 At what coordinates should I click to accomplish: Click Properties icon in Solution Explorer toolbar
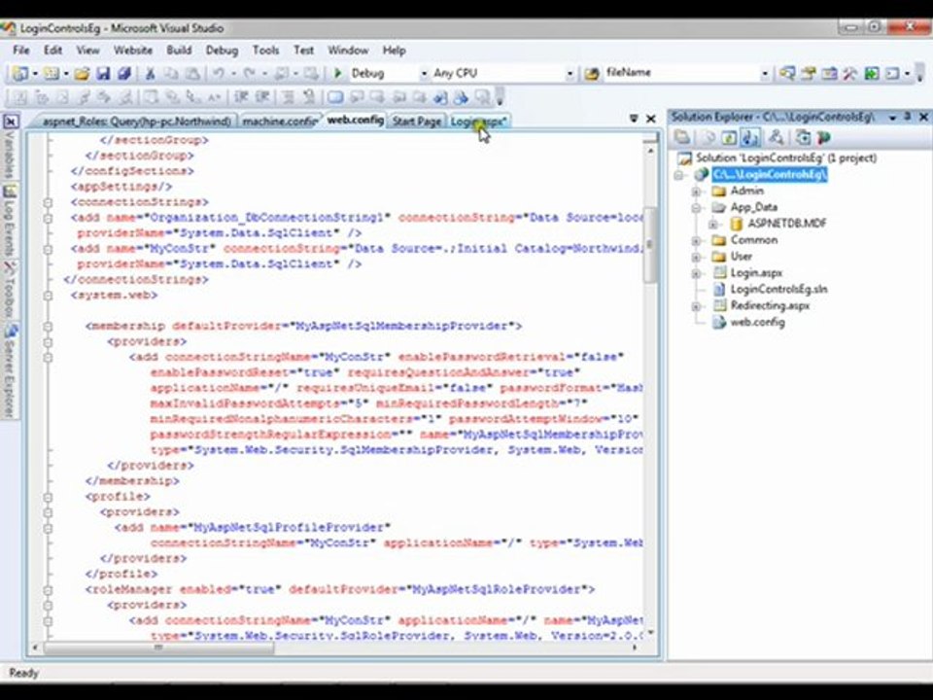[x=682, y=138]
